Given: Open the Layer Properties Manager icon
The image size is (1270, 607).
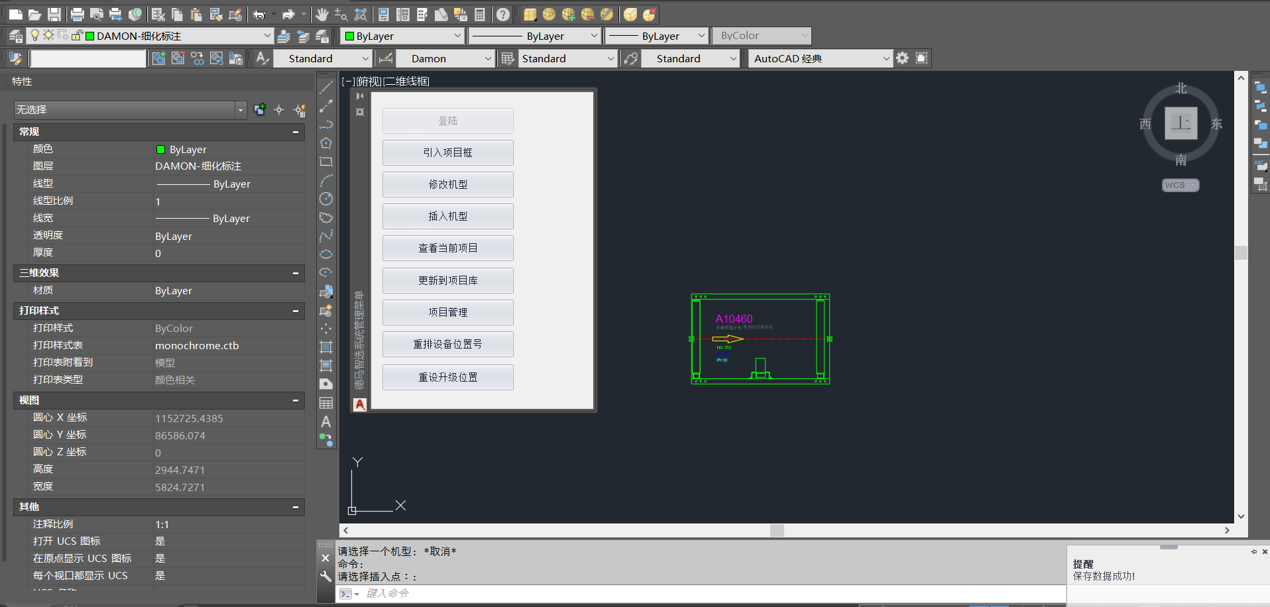Looking at the screenshot, I should click(x=15, y=36).
